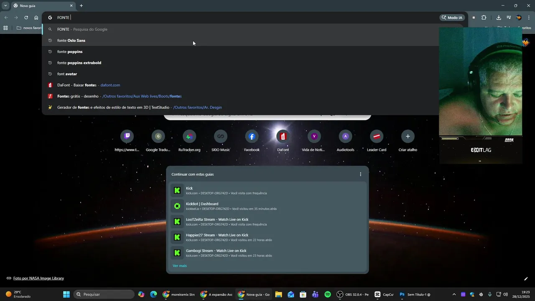Pick the font avatar suggestion
The height and width of the screenshot is (301, 535).
240,74
